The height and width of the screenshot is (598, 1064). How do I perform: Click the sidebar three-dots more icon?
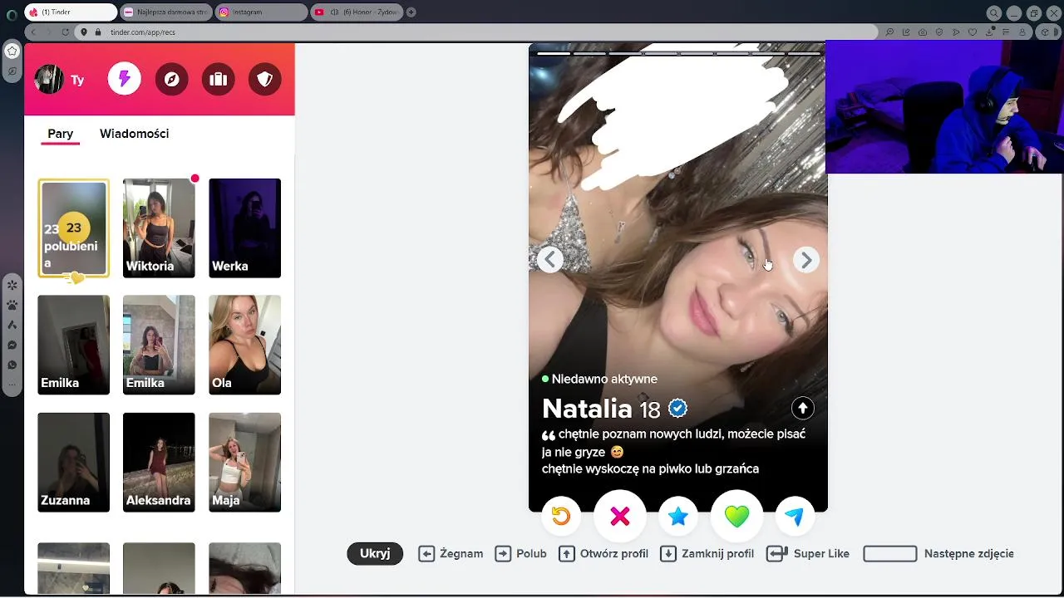[x=12, y=385]
